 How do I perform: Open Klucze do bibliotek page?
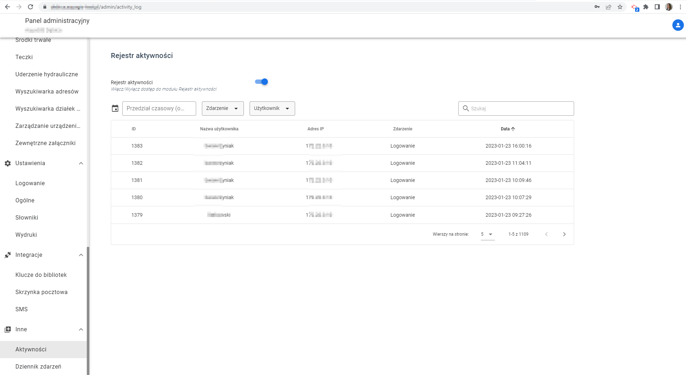click(41, 275)
